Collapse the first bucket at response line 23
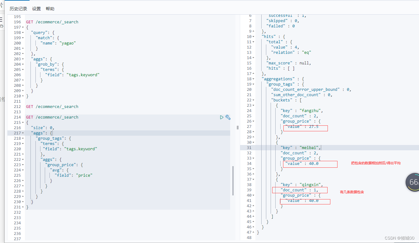The height and width of the screenshot is (243, 419). (254, 105)
